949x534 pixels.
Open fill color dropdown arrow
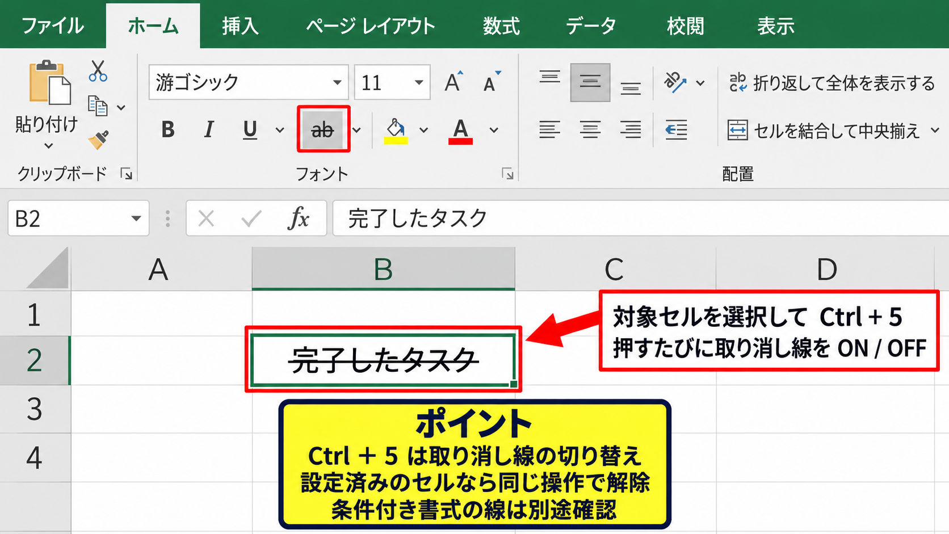423,130
